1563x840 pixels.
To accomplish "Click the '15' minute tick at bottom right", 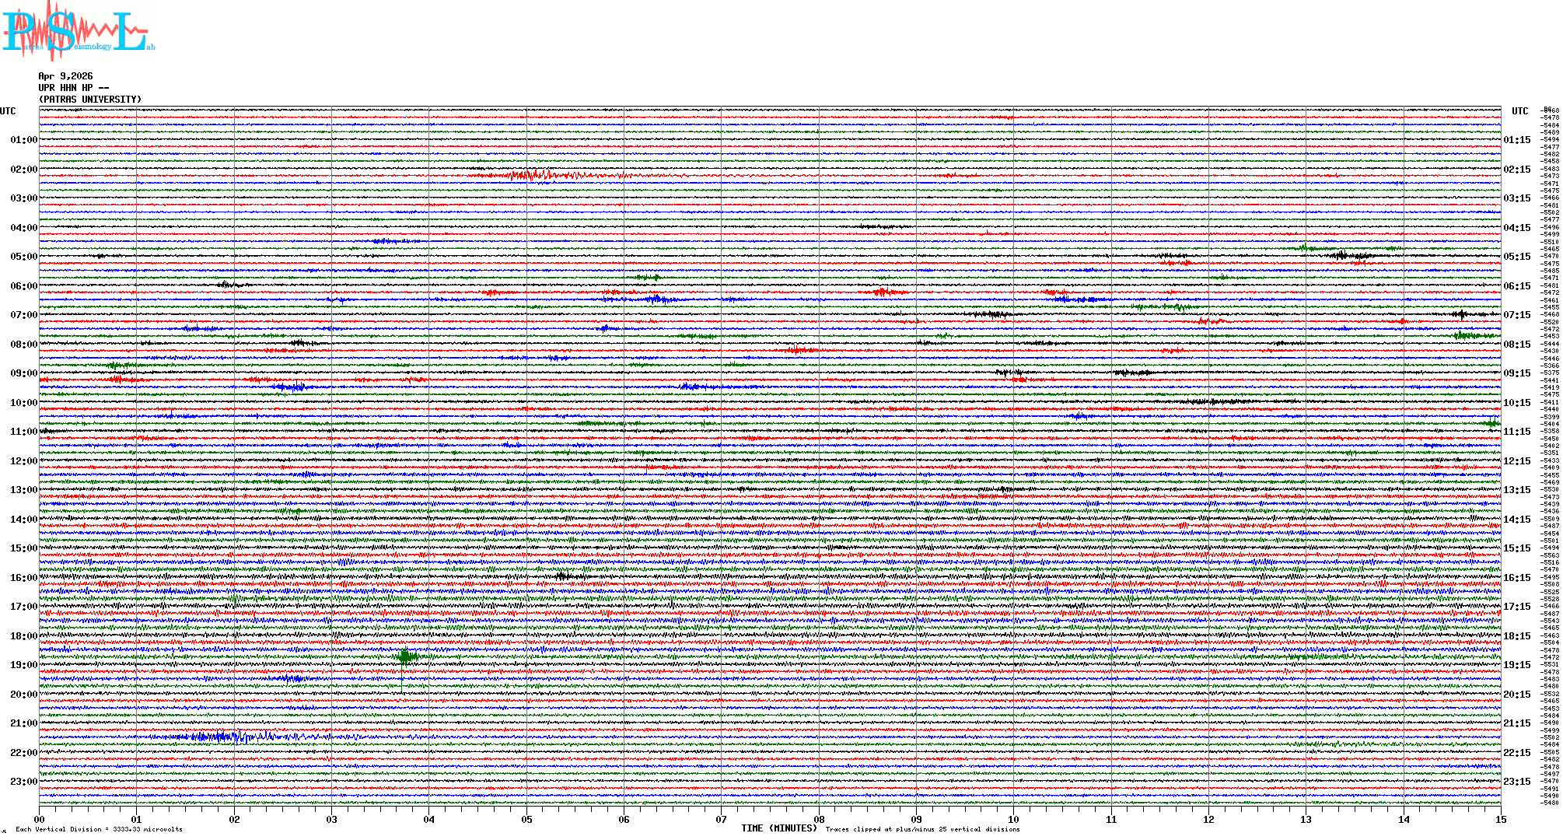I will [1500, 820].
